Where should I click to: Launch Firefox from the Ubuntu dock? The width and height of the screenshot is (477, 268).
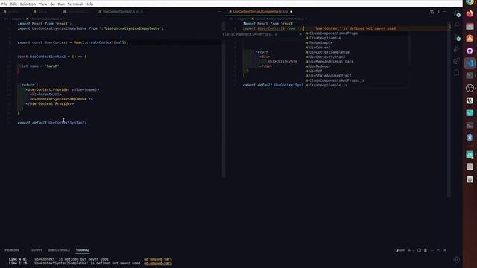click(470, 13)
